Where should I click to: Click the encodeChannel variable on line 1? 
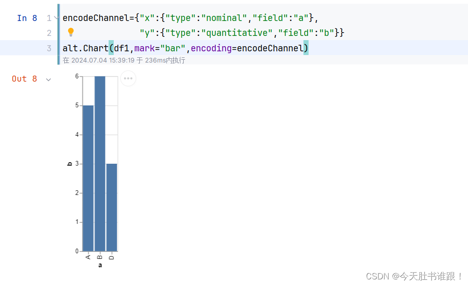(96, 18)
